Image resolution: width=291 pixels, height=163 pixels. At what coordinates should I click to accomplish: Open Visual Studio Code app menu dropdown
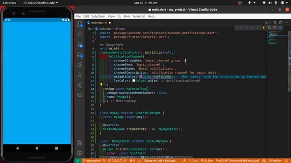pyautogui.click(x=40, y=3)
